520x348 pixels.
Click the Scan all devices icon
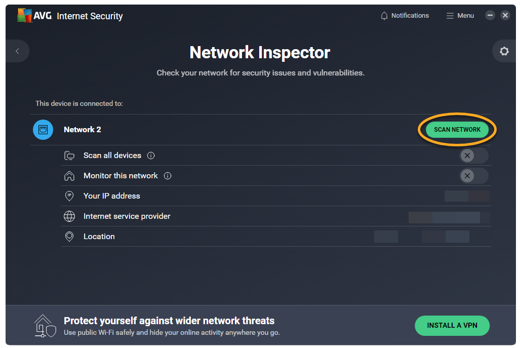69,156
